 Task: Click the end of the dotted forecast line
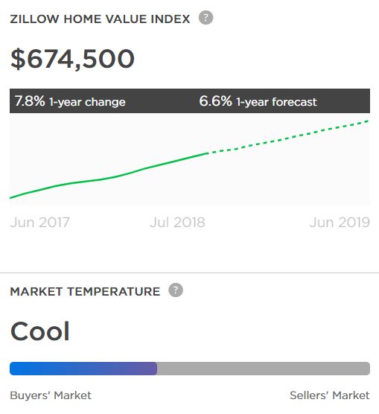click(369, 121)
